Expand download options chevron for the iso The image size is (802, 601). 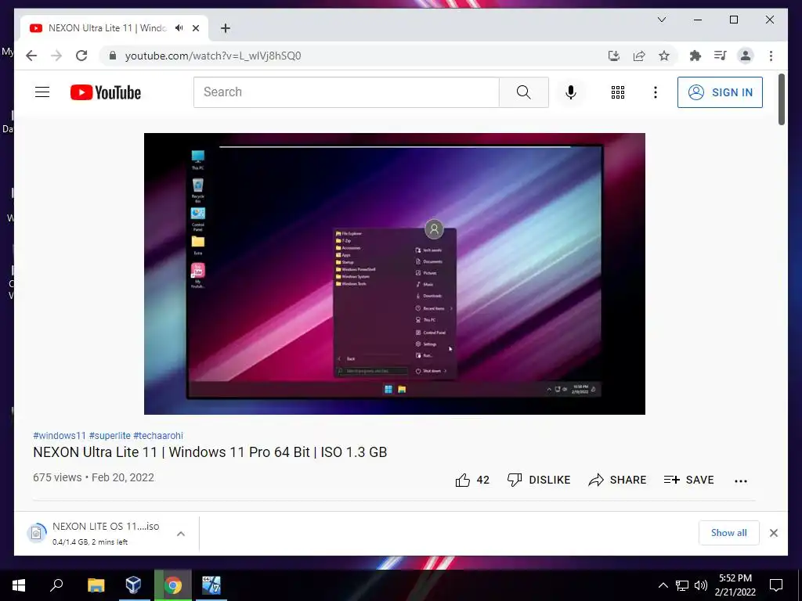(181, 534)
